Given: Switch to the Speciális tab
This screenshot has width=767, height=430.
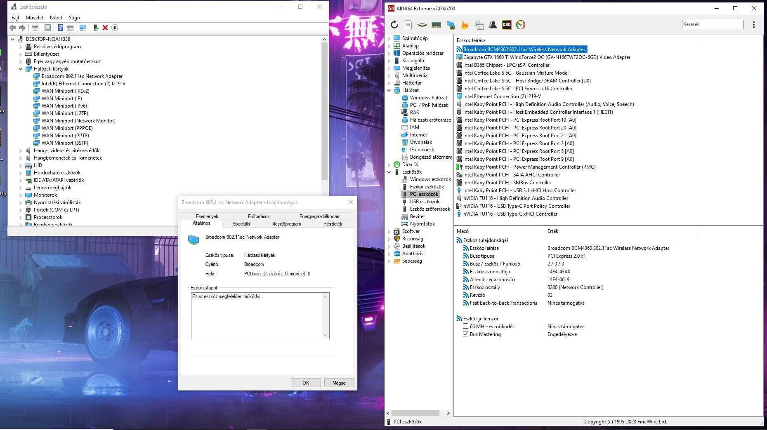Looking at the screenshot, I should tap(241, 224).
